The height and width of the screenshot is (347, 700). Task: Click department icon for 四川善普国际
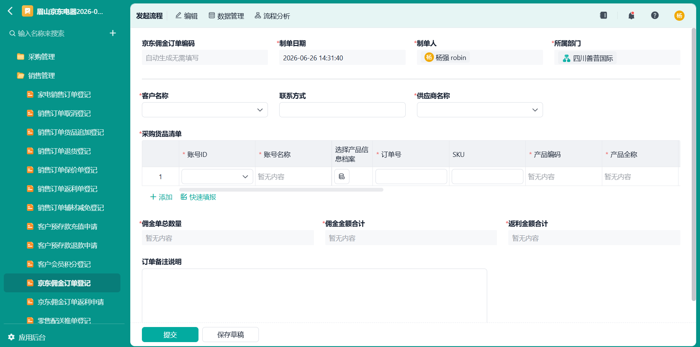pos(566,58)
